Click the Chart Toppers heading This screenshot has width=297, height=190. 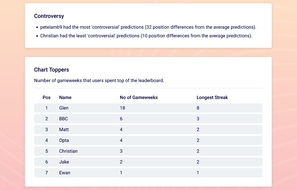(x=52, y=70)
